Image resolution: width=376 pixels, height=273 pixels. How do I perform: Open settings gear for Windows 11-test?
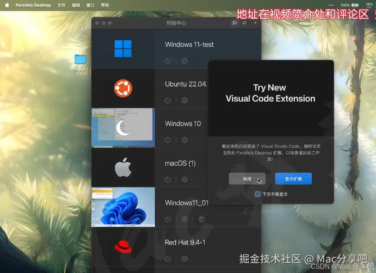[184, 61]
